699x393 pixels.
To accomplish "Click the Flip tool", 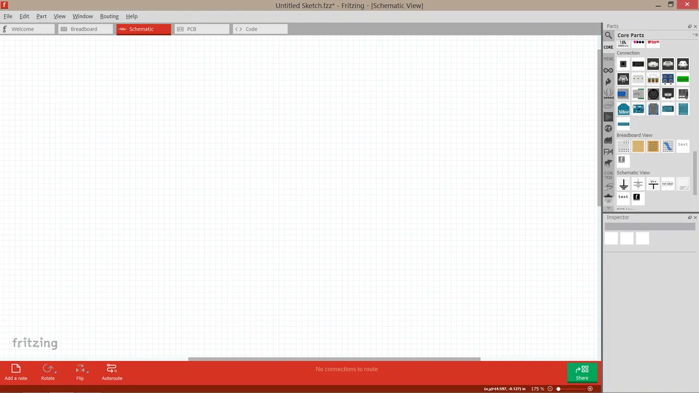I will pyautogui.click(x=80, y=372).
